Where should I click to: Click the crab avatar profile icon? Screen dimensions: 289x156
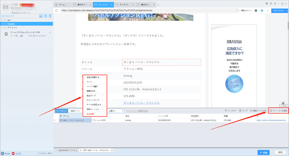click(x=5, y=7)
